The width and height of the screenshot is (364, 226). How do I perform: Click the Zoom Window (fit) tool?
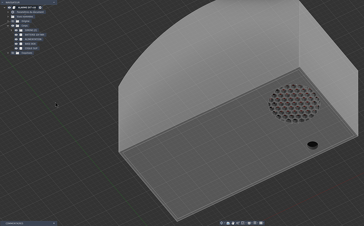pos(243,223)
